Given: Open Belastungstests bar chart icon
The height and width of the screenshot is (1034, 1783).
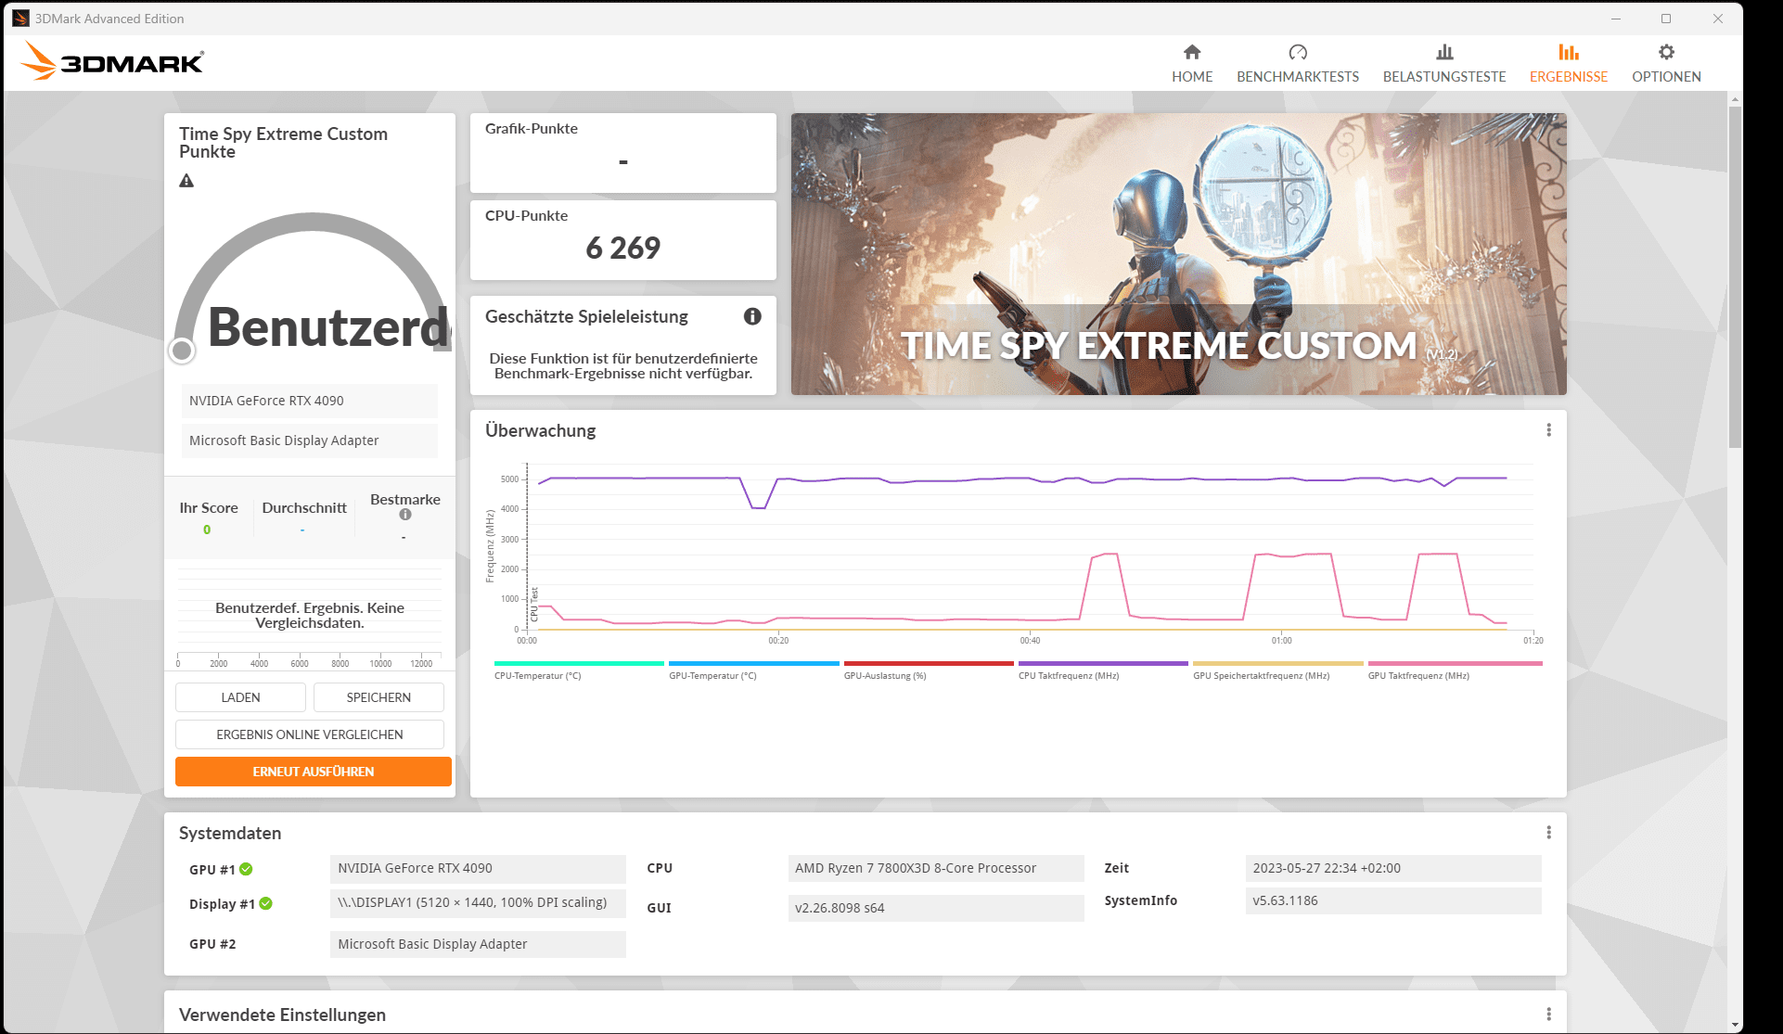Looking at the screenshot, I should tap(1443, 53).
